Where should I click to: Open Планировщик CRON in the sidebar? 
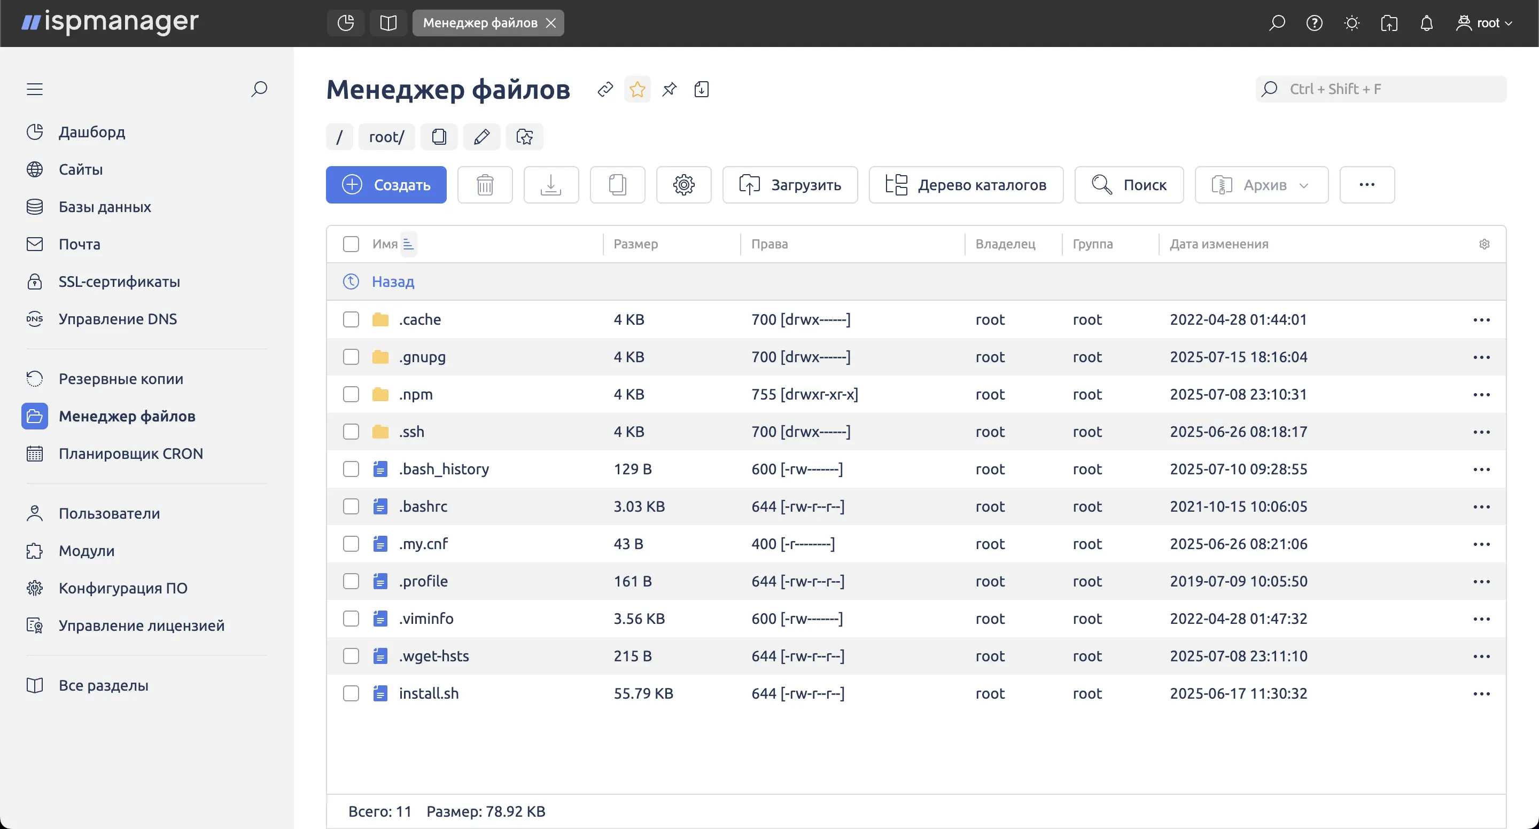pyautogui.click(x=131, y=453)
